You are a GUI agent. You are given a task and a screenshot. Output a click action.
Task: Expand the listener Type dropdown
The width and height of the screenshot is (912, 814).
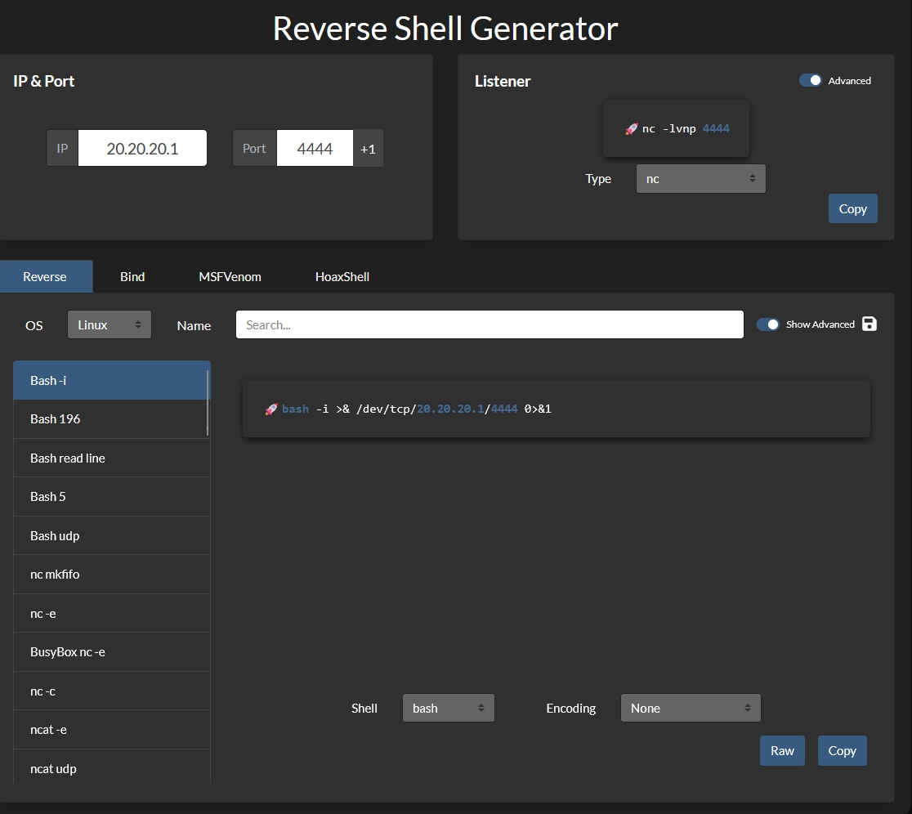(x=700, y=179)
